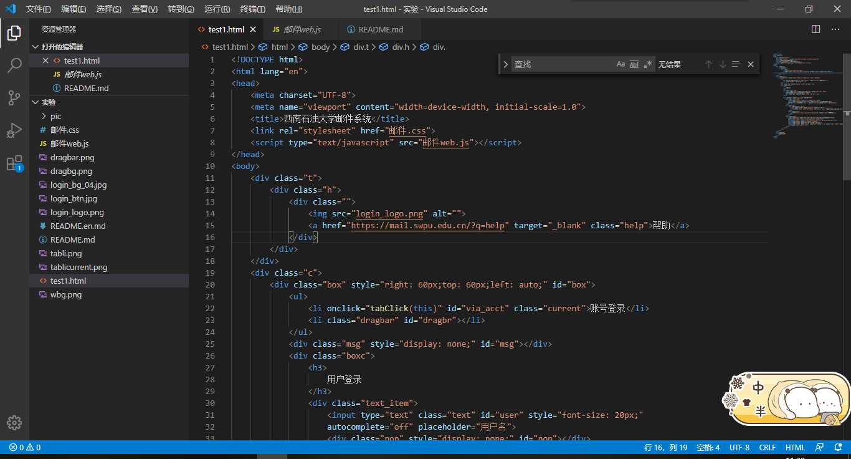Viewport: 851px width, 459px height.
Task: Open errors and warnings status indicator
Action: [x=25, y=447]
